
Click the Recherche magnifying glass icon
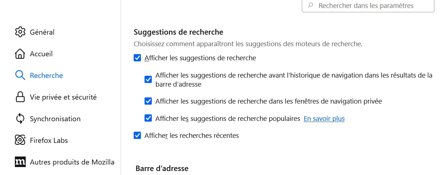tap(20, 75)
